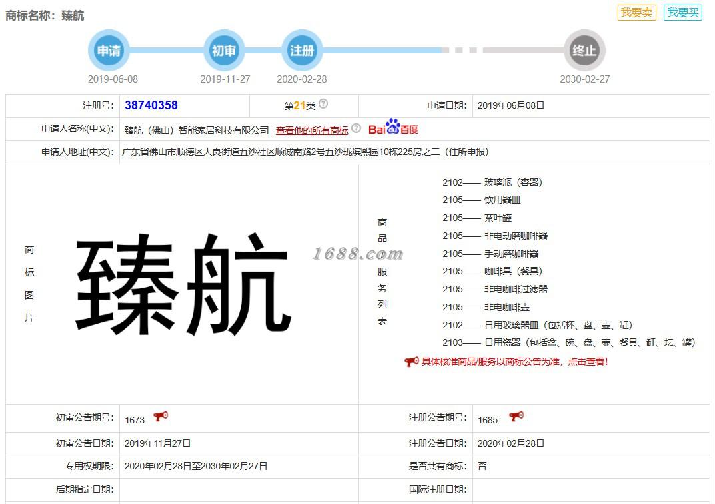The image size is (715, 504).
Task: Select the 注册 timeline stage circle
Action: [302, 50]
